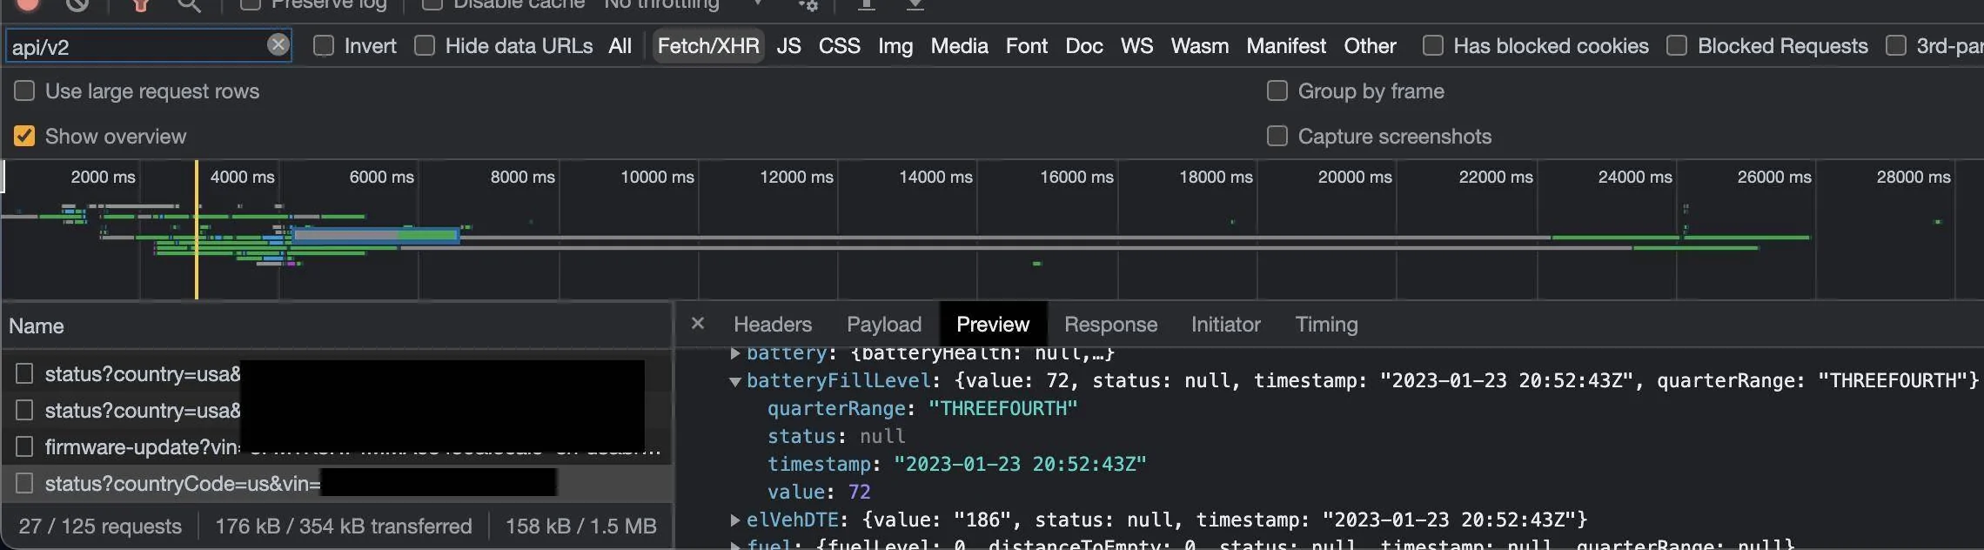Enable Use large request rows

[24, 91]
